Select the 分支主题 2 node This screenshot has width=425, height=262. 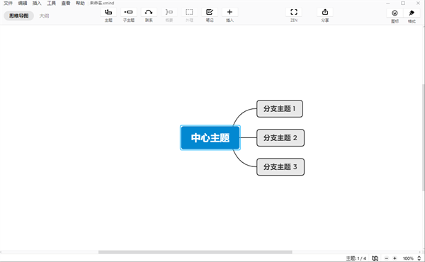(x=280, y=137)
